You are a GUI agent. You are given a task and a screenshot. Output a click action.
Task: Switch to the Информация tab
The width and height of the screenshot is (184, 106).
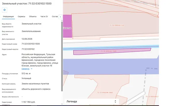point(8,17)
